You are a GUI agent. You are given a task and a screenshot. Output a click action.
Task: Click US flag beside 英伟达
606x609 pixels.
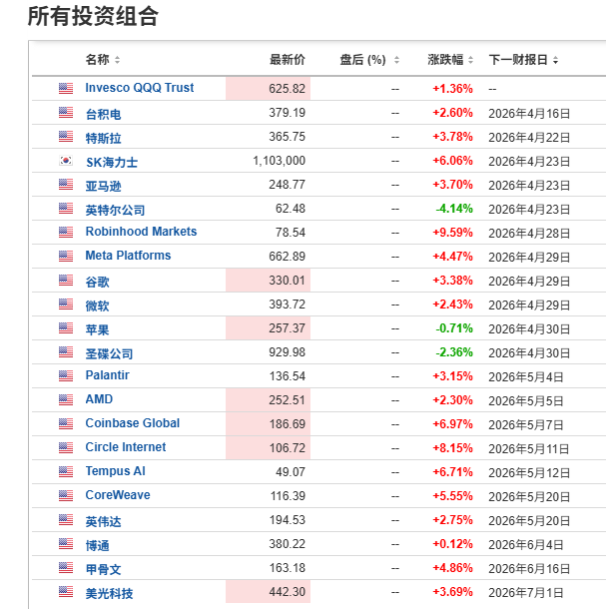point(66,520)
